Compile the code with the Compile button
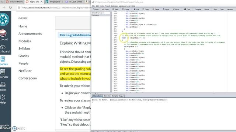This screenshot has height=132, width=236. [198, 9]
